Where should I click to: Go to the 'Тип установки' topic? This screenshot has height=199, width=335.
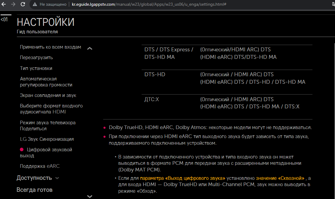click(36, 68)
